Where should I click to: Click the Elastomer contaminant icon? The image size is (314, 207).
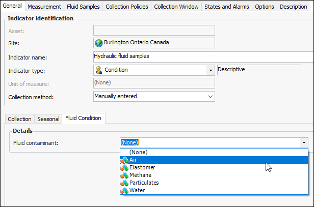(x=125, y=167)
